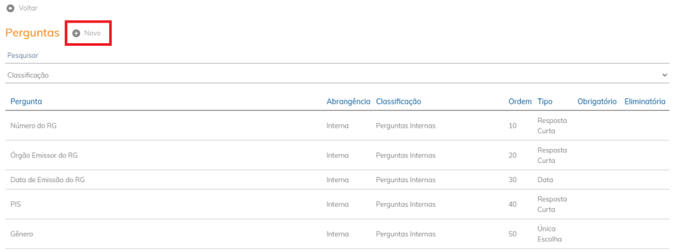Sort by Classificação table column header
The image size is (682, 252).
click(398, 102)
